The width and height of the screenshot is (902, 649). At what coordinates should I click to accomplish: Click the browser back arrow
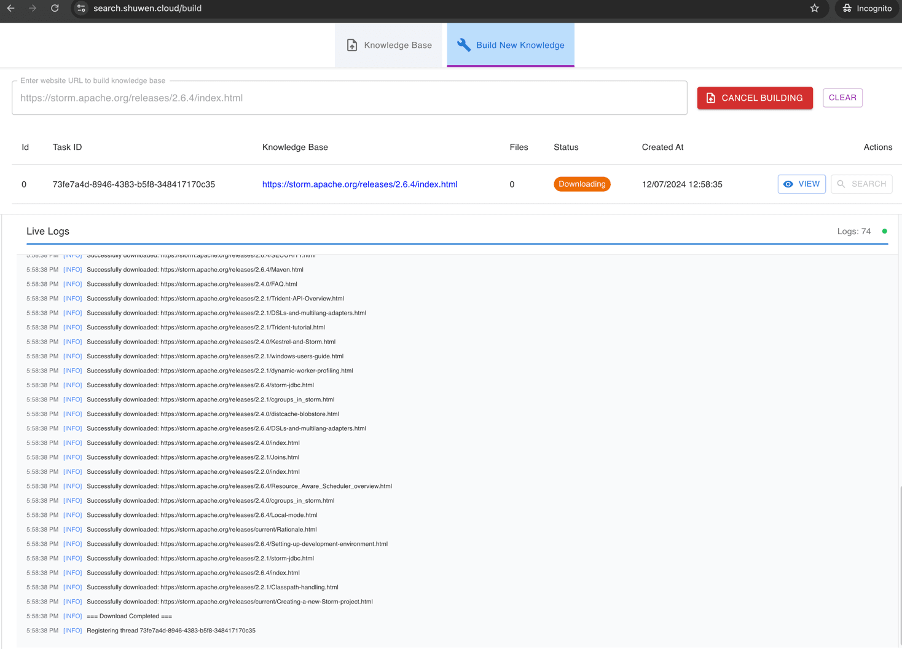[x=11, y=9]
